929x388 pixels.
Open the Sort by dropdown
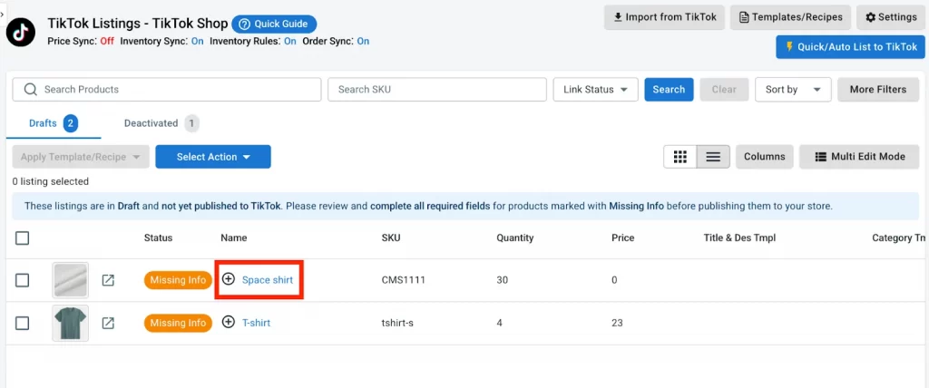click(793, 90)
